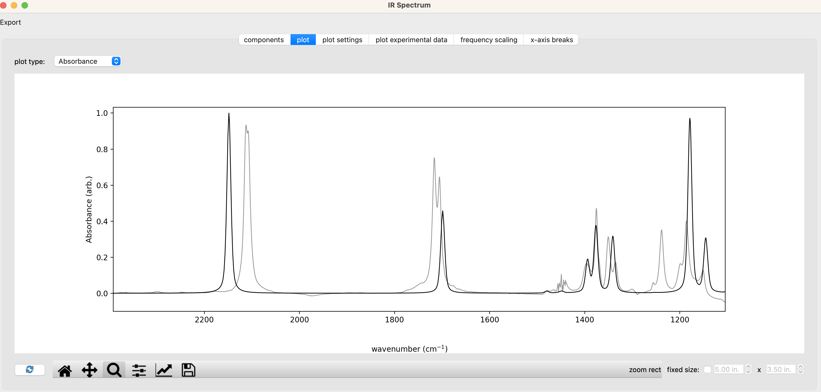821x392 pixels.
Task: Decrease height with stepper down arrow
Action: 801,372
